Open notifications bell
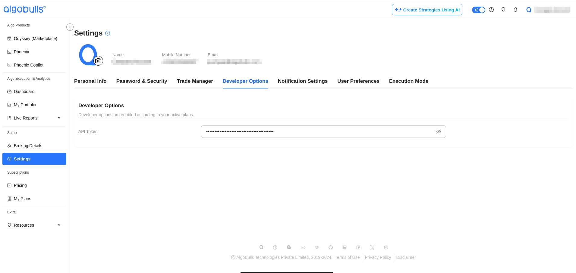 click(515, 10)
